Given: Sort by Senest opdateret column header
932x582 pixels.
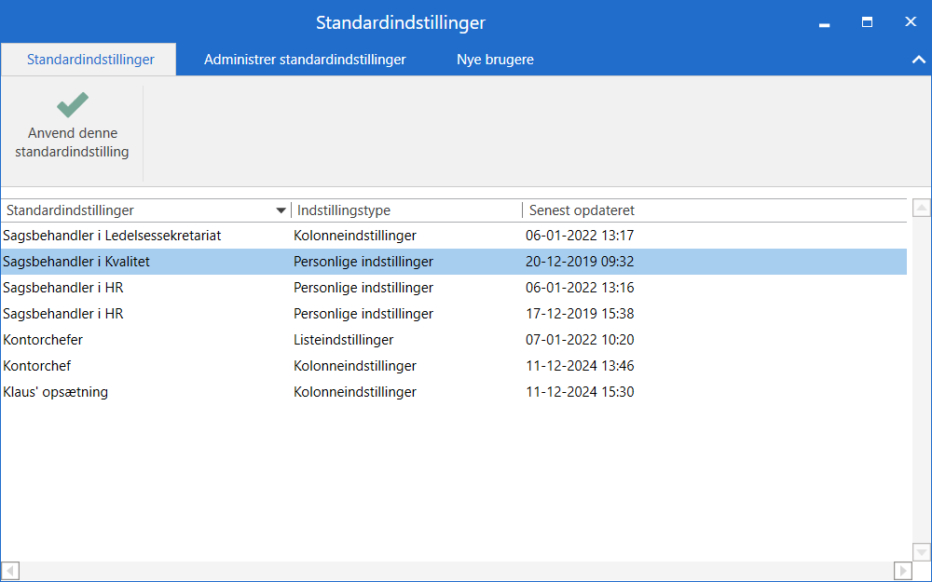Looking at the screenshot, I should click(x=582, y=210).
